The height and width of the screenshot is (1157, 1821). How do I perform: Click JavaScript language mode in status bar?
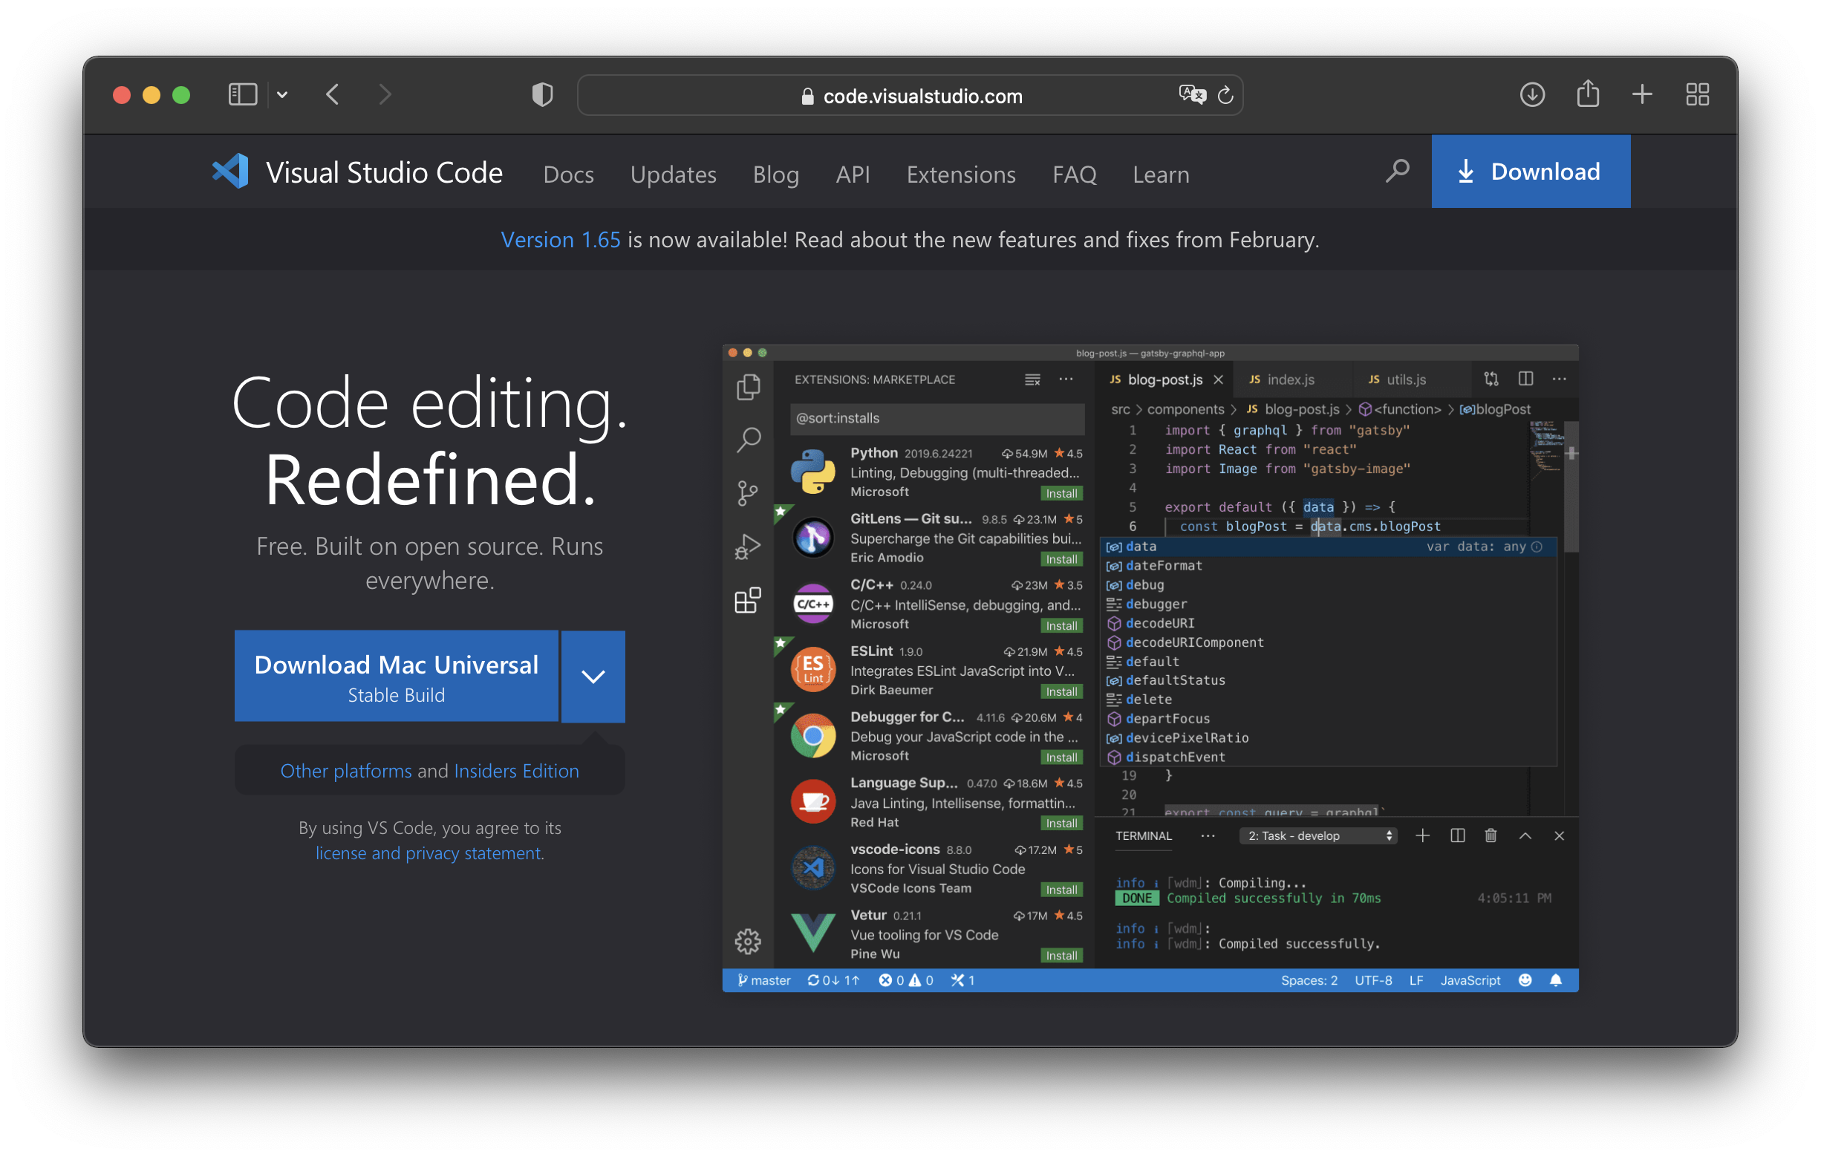click(x=1470, y=980)
